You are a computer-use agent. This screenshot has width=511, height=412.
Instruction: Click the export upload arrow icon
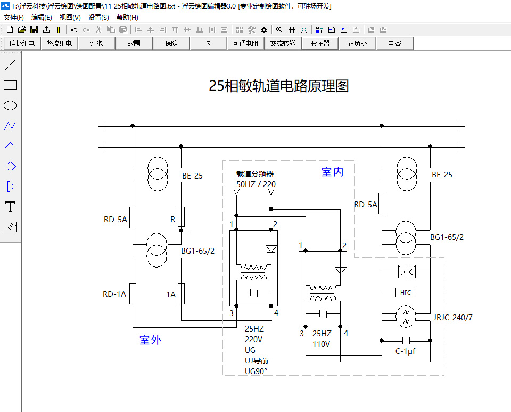(46, 29)
